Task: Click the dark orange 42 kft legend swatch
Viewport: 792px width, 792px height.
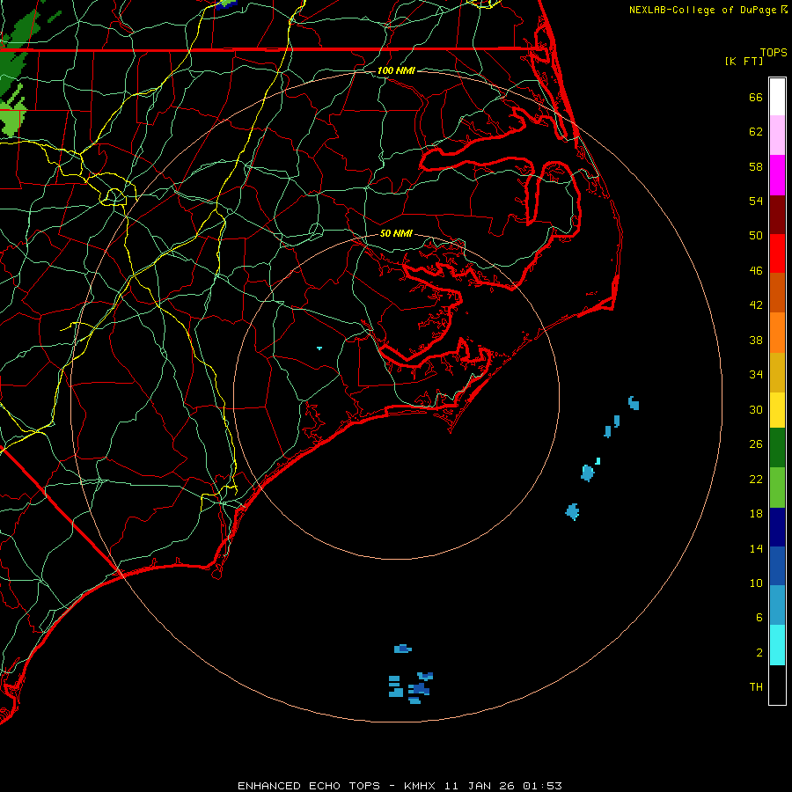Action: point(777,293)
